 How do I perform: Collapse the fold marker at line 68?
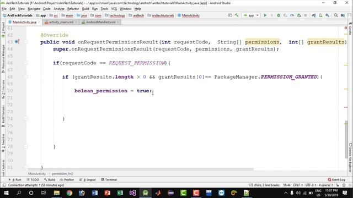pyautogui.click(x=26, y=77)
